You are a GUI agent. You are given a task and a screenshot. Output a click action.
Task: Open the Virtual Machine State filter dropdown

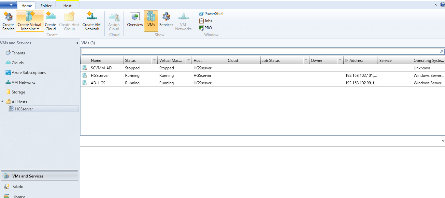click(189, 61)
